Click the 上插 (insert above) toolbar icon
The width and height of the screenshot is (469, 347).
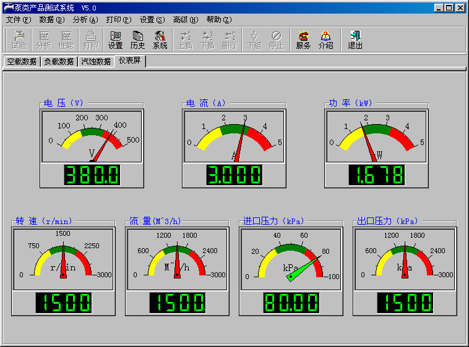coord(185,40)
